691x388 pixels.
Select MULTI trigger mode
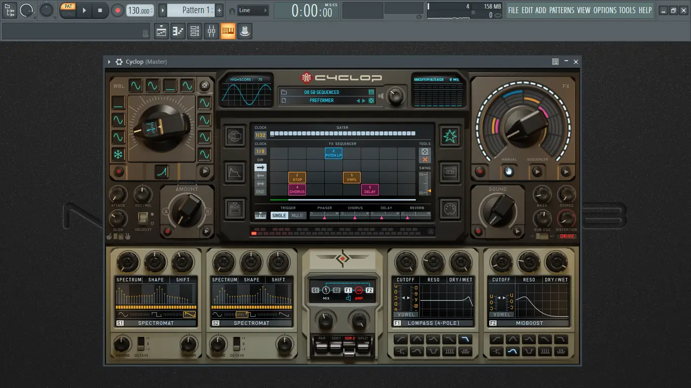(x=297, y=216)
